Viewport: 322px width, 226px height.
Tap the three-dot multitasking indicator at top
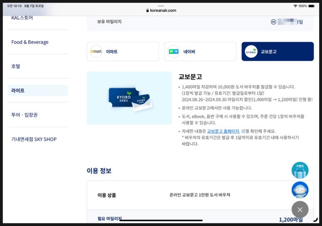pyautogui.click(x=161, y=6)
